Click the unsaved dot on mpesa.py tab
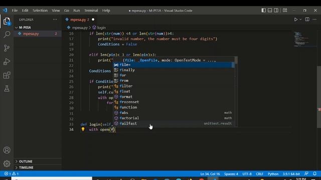The image size is (321, 180). [x=93, y=19]
